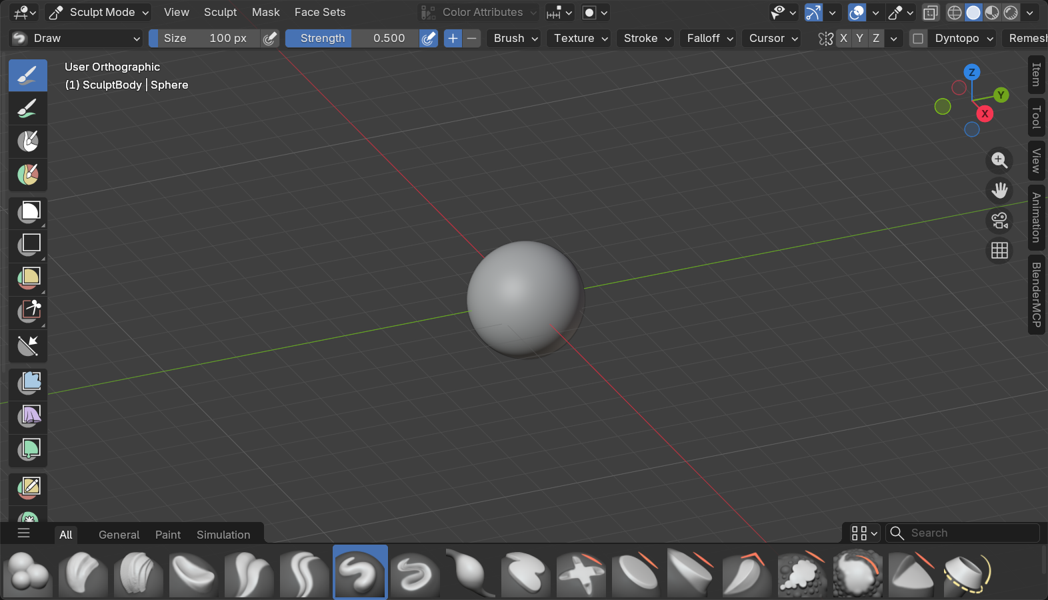Image resolution: width=1048 pixels, height=600 pixels.
Task: Switch to Simulation brush catalog tab
Action: click(223, 535)
